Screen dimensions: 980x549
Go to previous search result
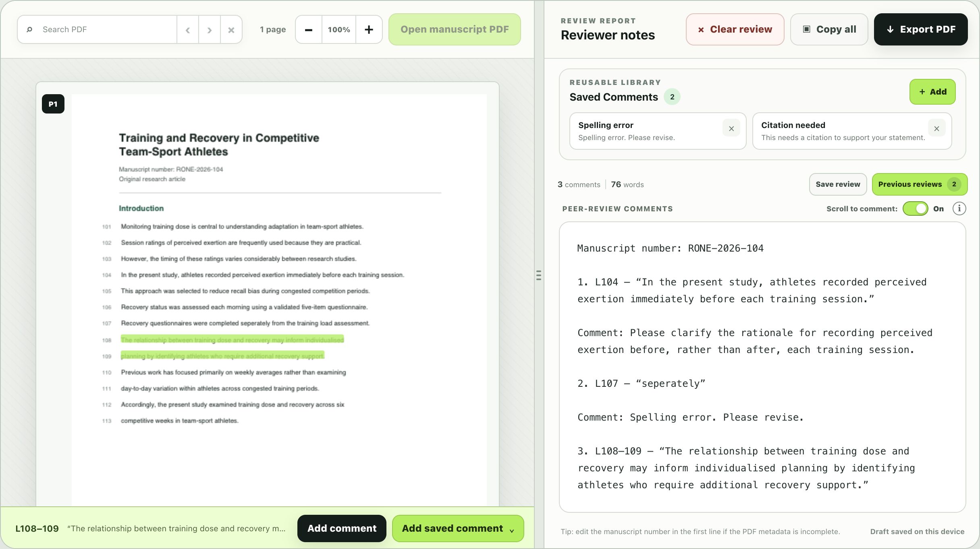pos(188,29)
